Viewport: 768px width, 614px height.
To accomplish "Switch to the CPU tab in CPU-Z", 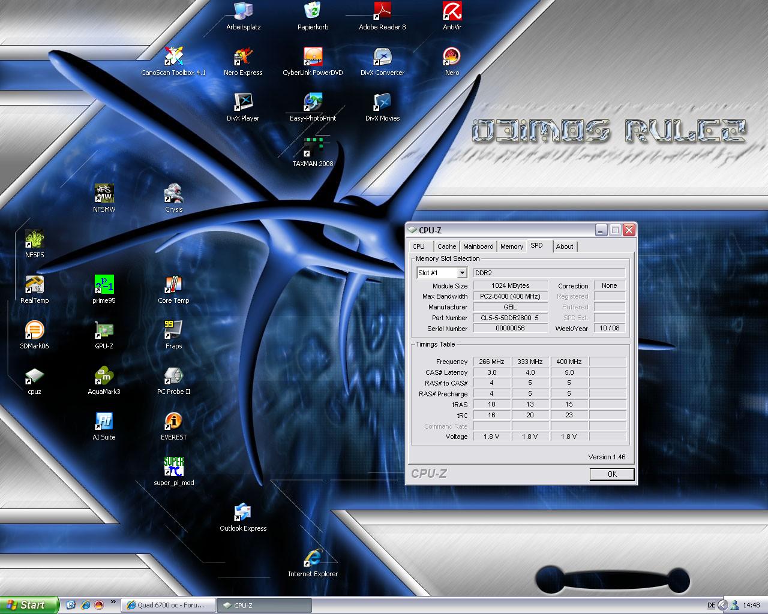I will tap(419, 246).
